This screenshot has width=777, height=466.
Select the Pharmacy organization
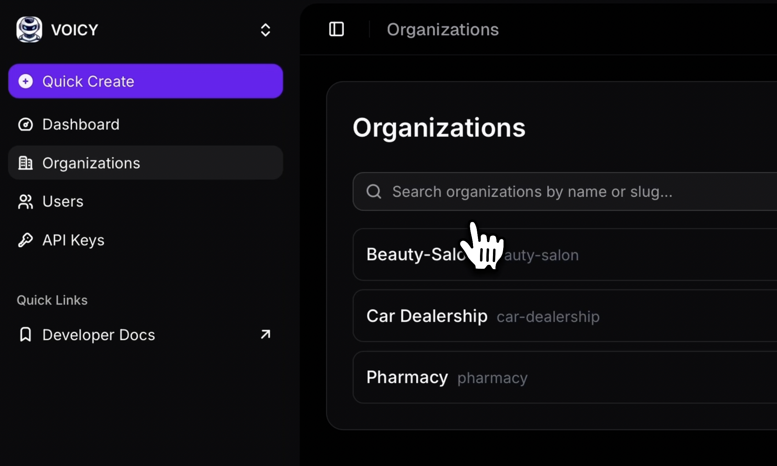coord(561,377)
